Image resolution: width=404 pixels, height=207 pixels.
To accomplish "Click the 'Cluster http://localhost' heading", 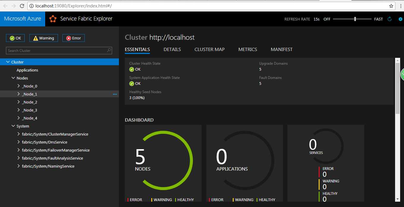I will click(160, 37).
